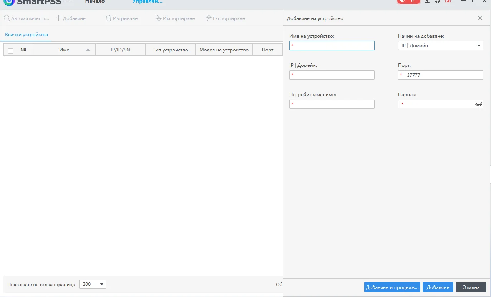Click the Тип устройство column header
This screenshot has width=491, height=297.
click(170, 50)
